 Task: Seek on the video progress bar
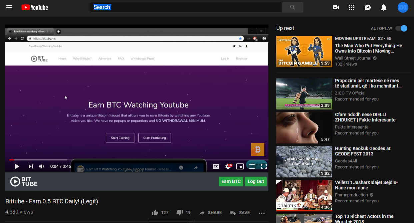pos(137,160)
